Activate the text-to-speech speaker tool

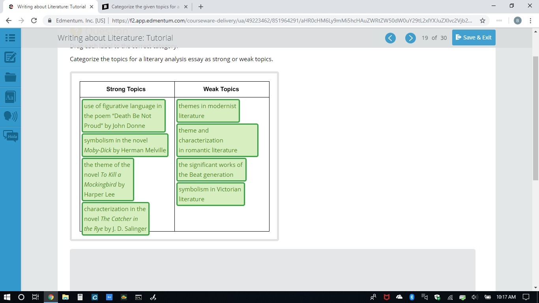point(10,116)
